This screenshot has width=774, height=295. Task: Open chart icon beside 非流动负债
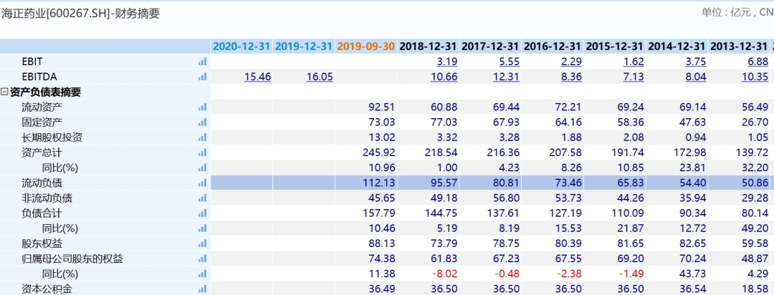click(202, 198)
